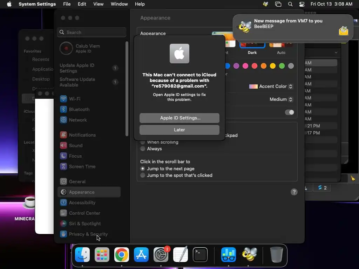Screen dimensions: 359x269
Task: Open the View menu
Action: click(98, 4)
